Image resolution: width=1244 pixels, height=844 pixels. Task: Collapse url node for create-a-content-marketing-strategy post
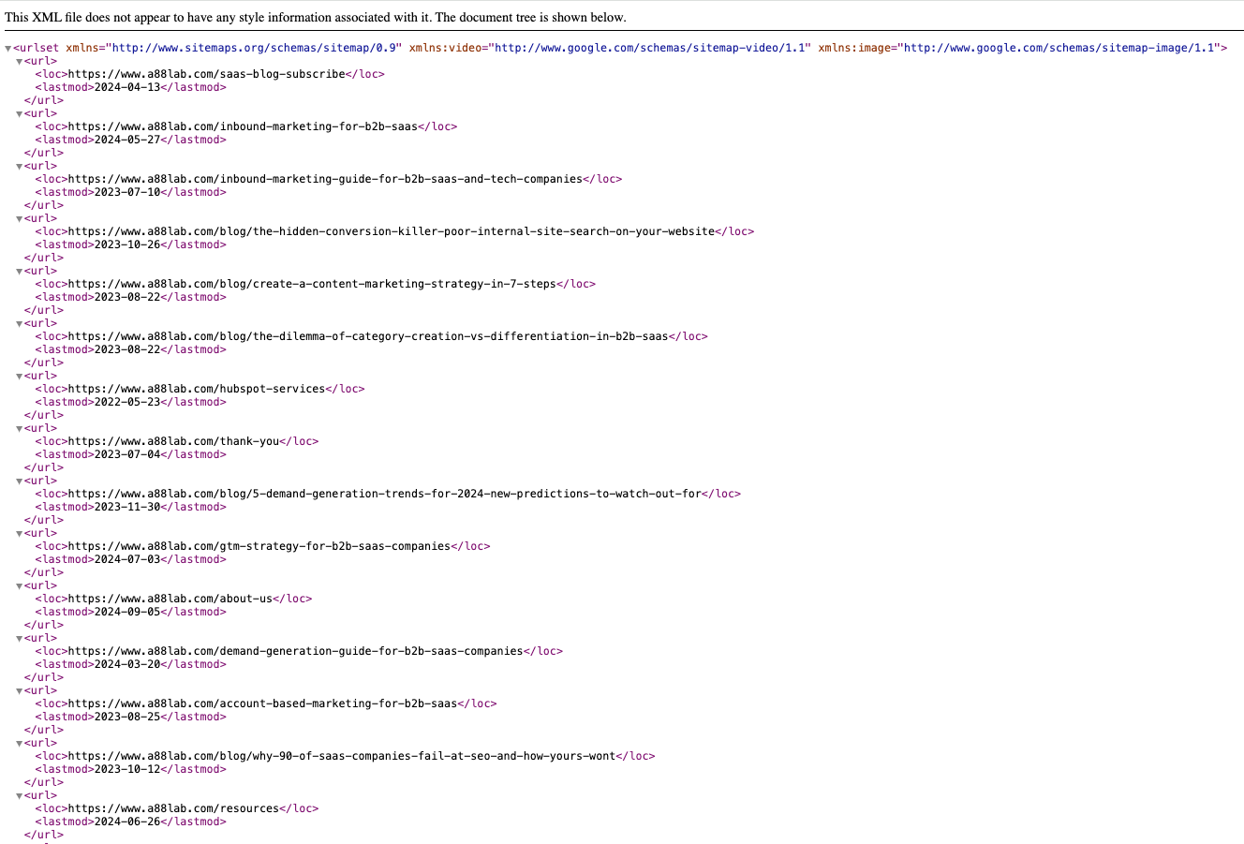20,272
